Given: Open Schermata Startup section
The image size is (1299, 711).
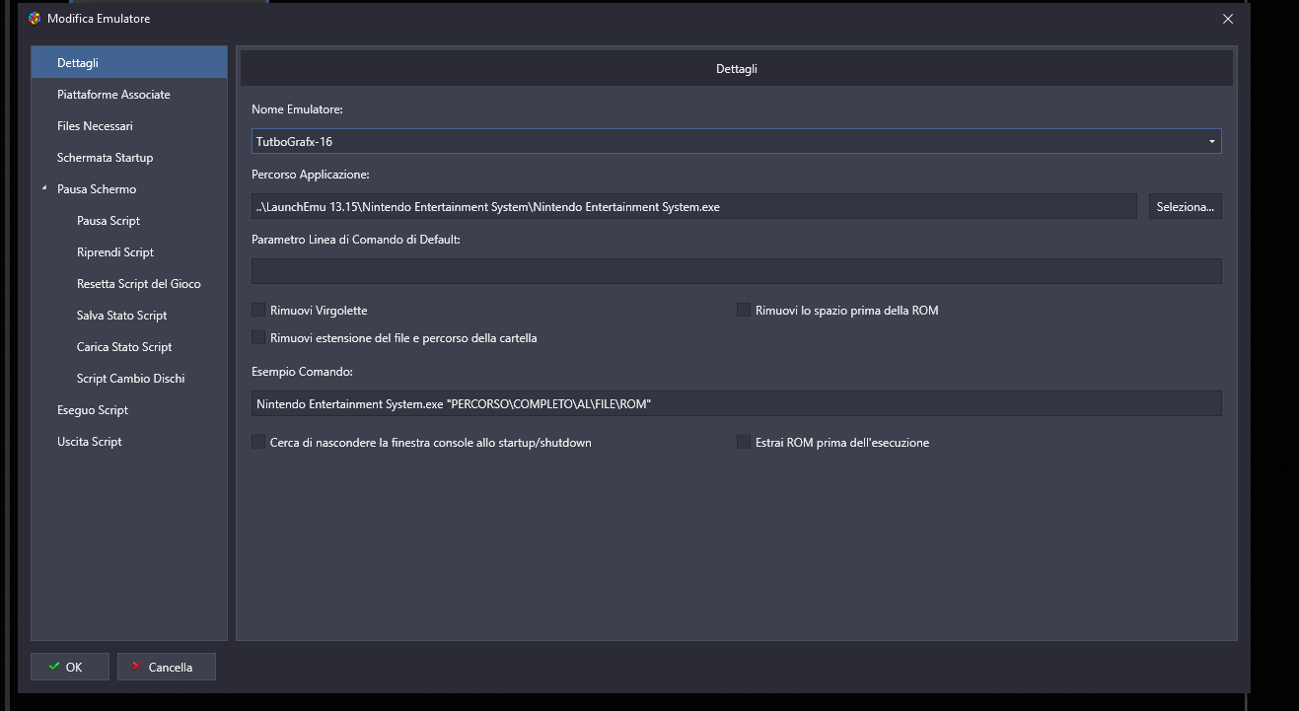Looking at the screenshot, I should click(129, 158).
